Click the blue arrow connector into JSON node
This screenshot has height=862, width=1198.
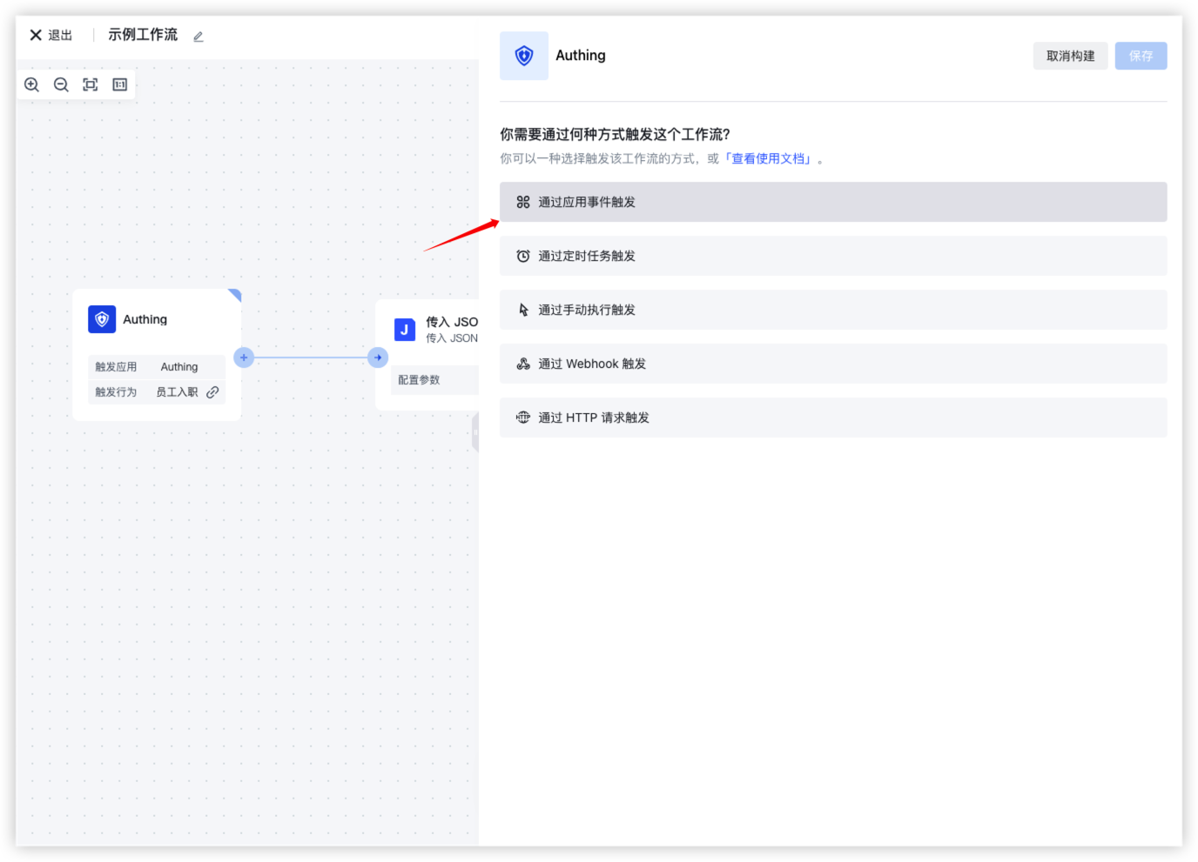click(x=378, y=357)
